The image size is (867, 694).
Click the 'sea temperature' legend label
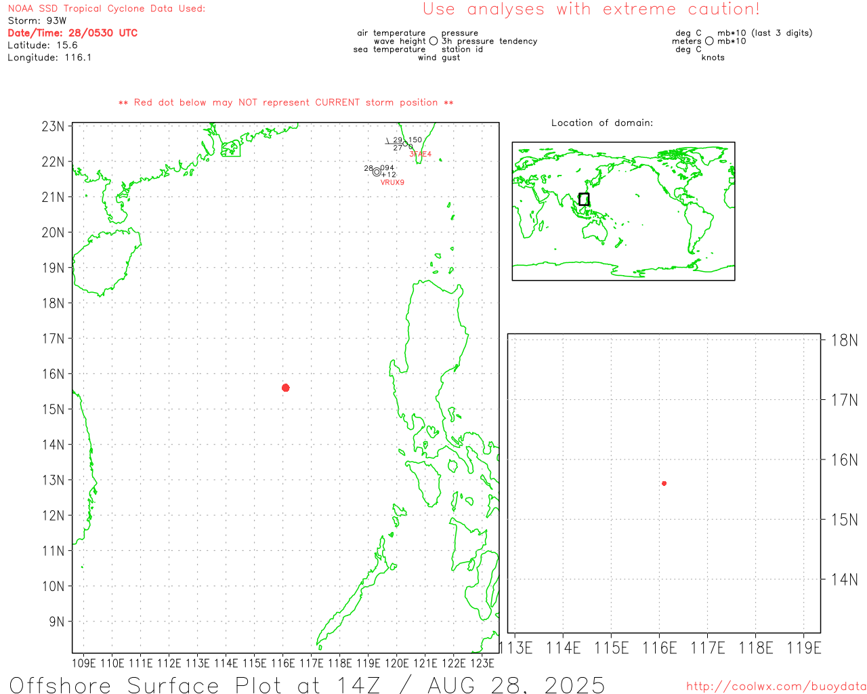[x=389, y=49]
